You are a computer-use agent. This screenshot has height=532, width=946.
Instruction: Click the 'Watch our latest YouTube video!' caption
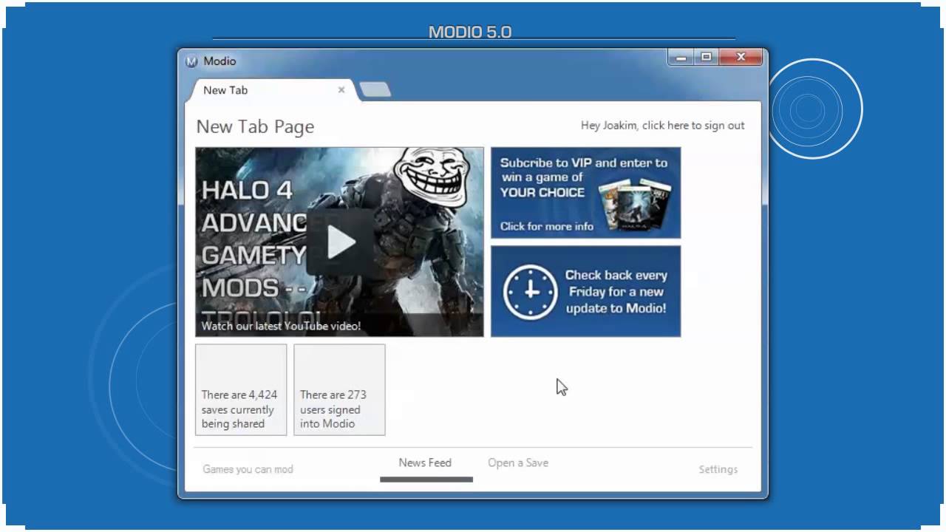[281, 326]
